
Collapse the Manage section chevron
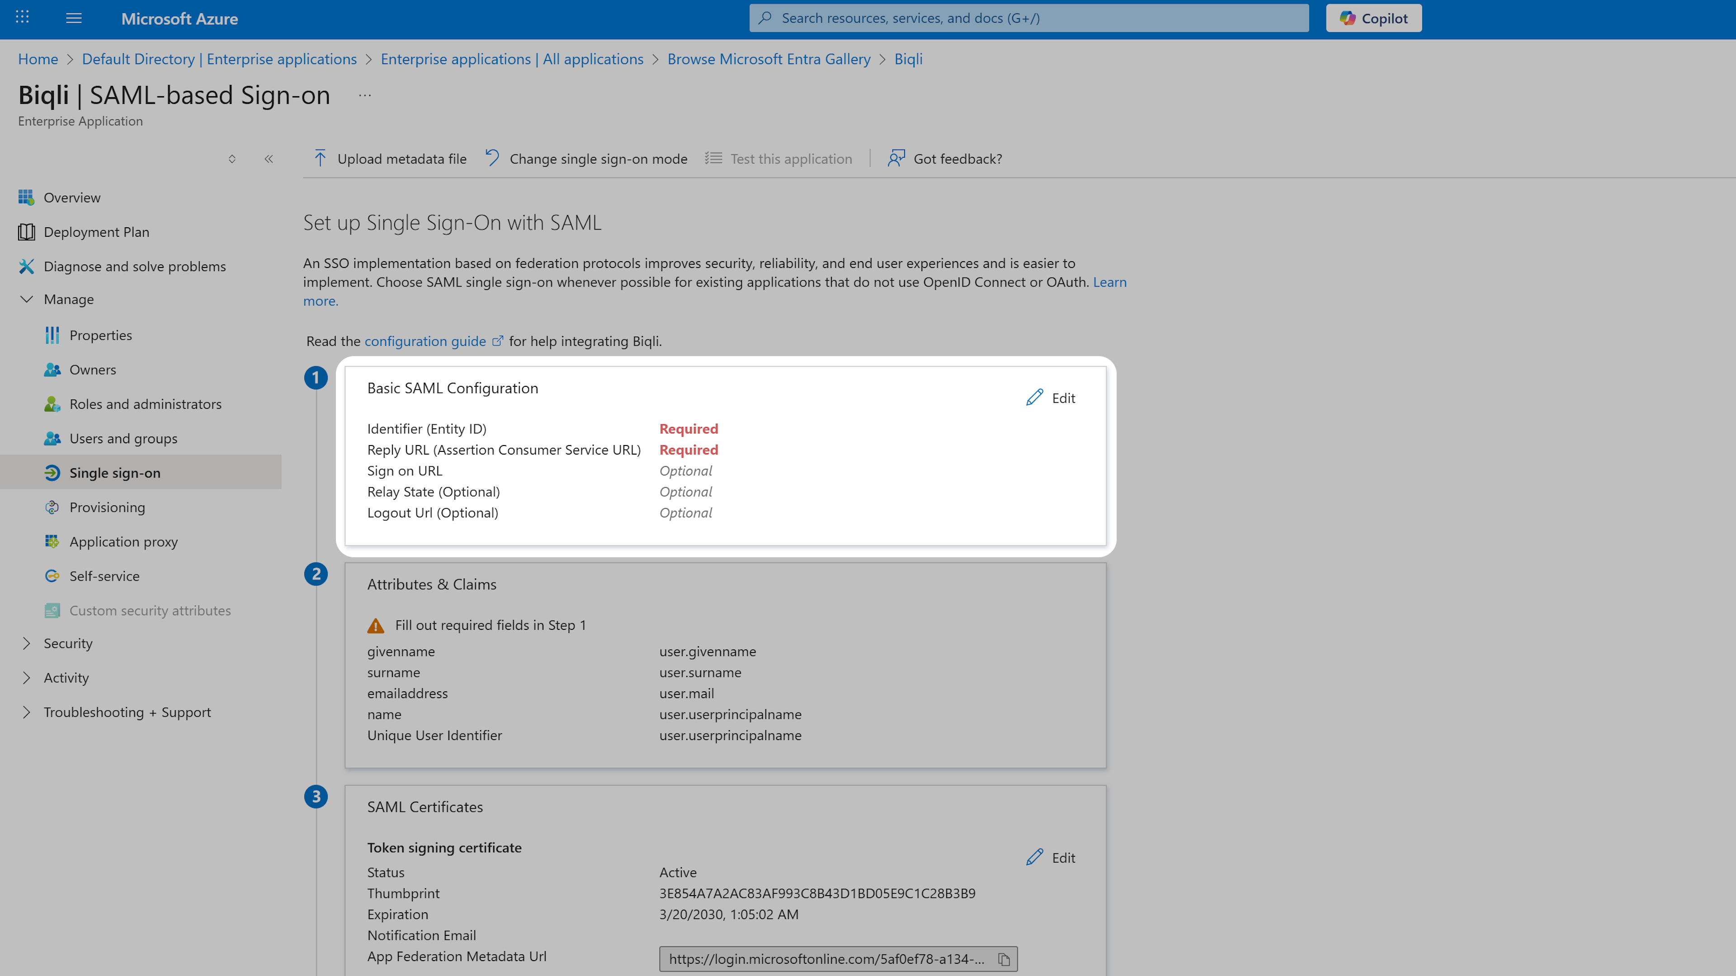[26, 299]
